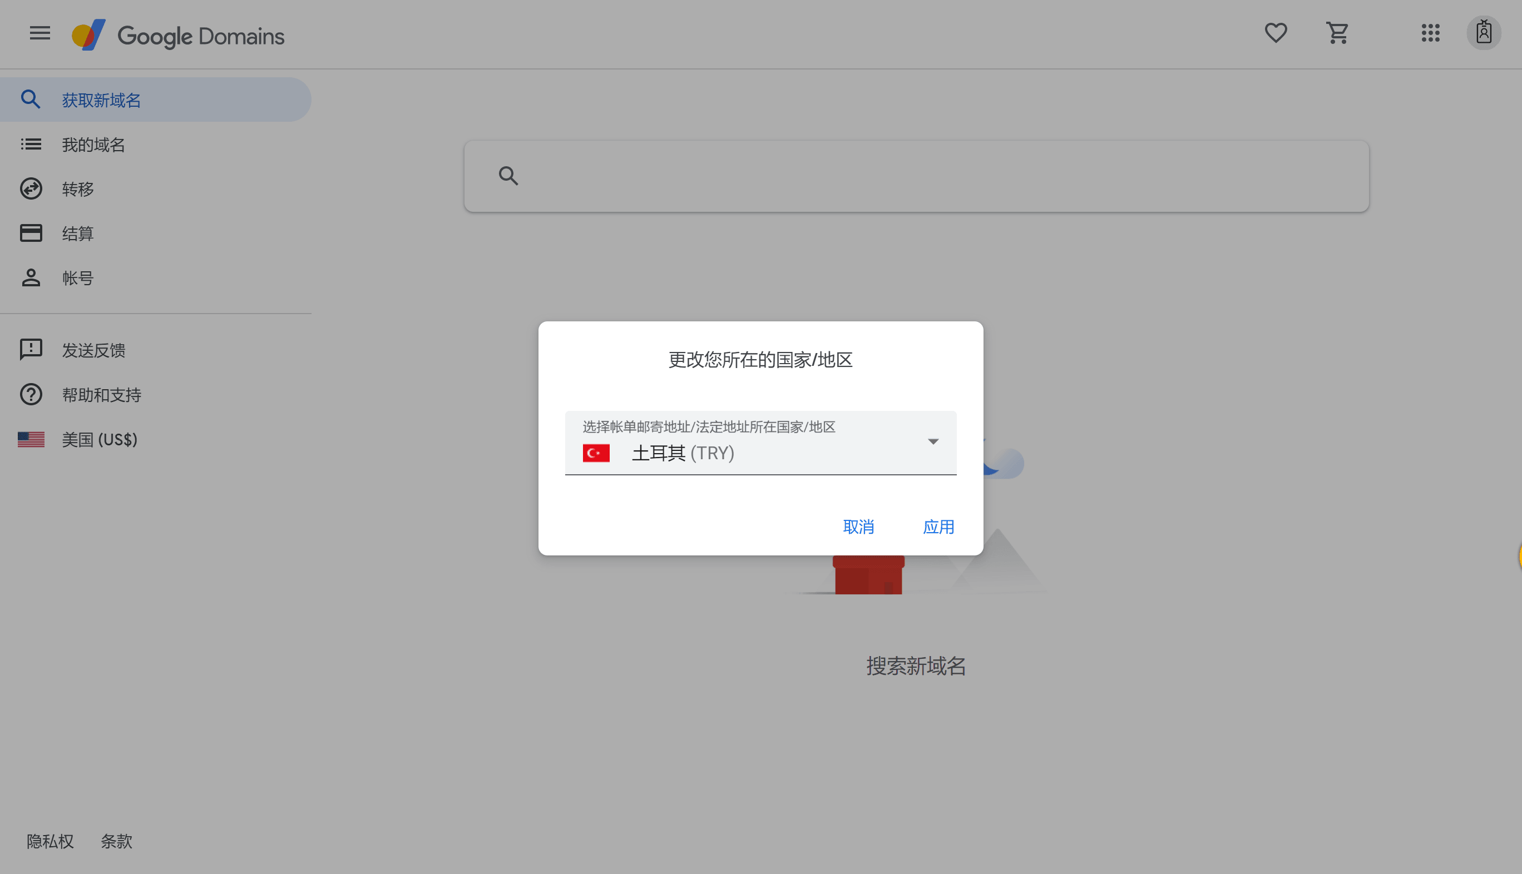Open 隐私权 privacy link
The width and height of the screenshot is (1522, 874).
(x=50, y=841)
